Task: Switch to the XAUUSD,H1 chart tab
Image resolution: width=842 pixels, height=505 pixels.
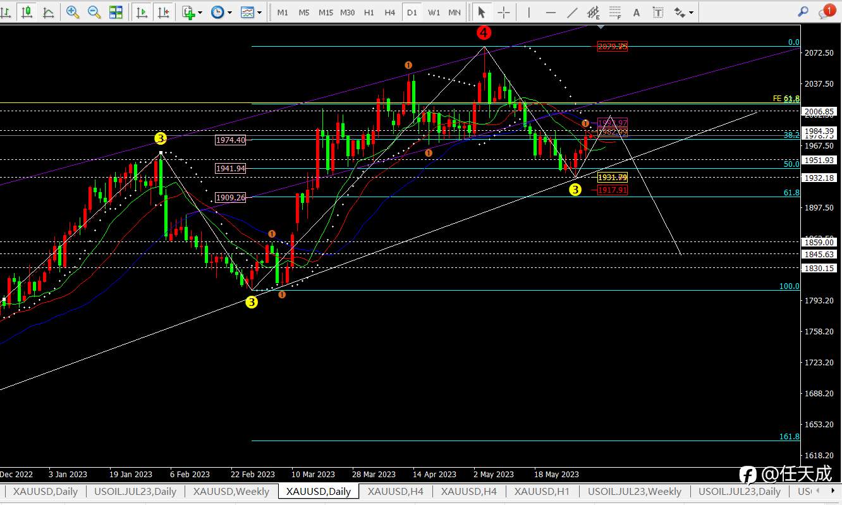Action: click(542, 491)
